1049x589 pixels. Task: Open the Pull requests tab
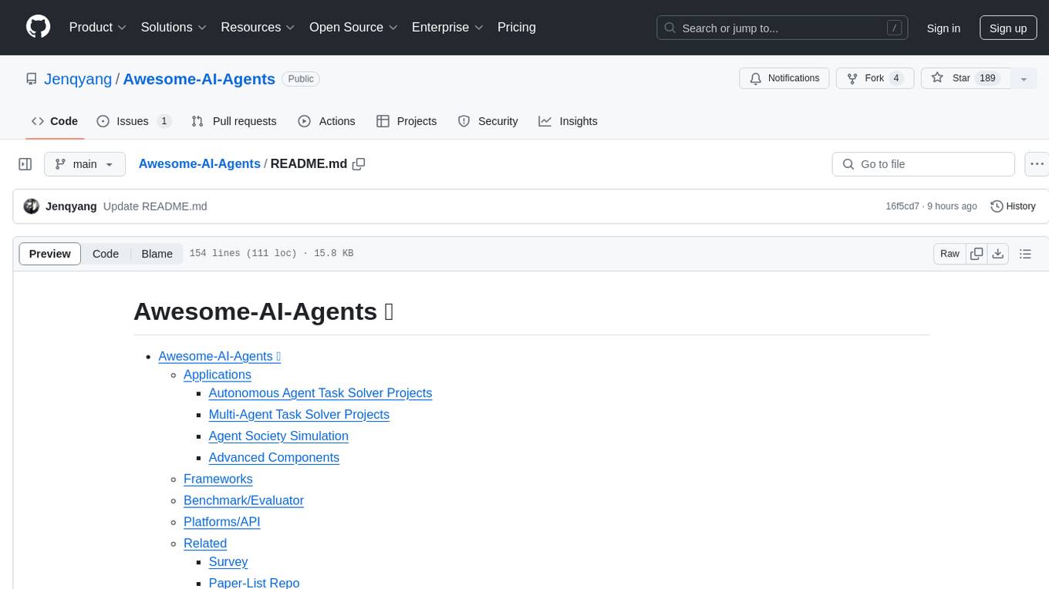pyautogui.click(x=234, y=121)
